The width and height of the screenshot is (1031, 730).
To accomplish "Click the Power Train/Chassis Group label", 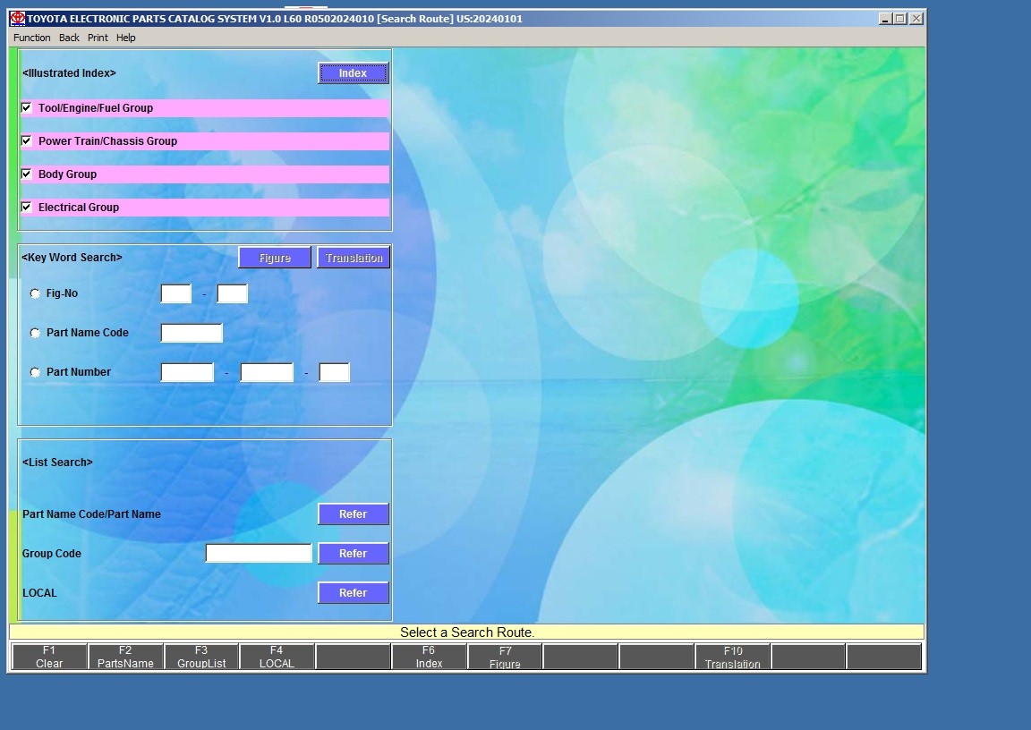I will [x=107, y=141].
